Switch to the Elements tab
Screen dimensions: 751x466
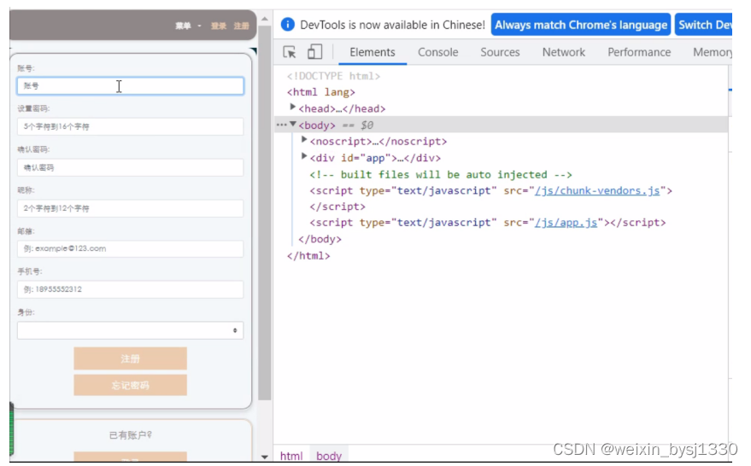coord(373,52)
